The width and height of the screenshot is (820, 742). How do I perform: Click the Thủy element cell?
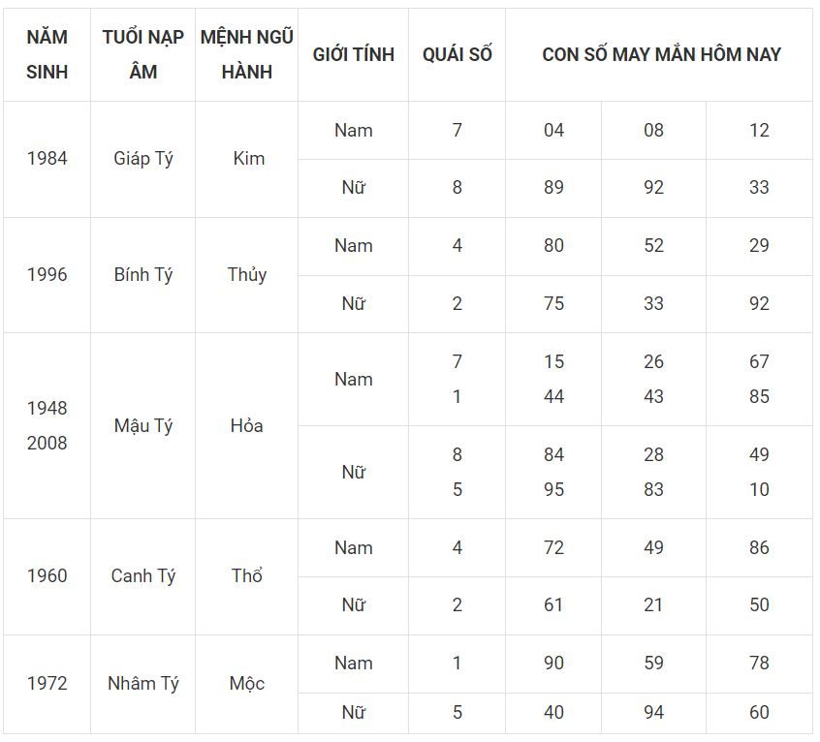click(x=247, y=275)
